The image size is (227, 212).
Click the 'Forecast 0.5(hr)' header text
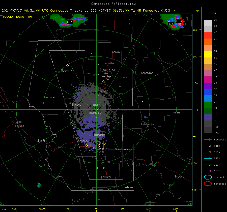pos(159,11)
